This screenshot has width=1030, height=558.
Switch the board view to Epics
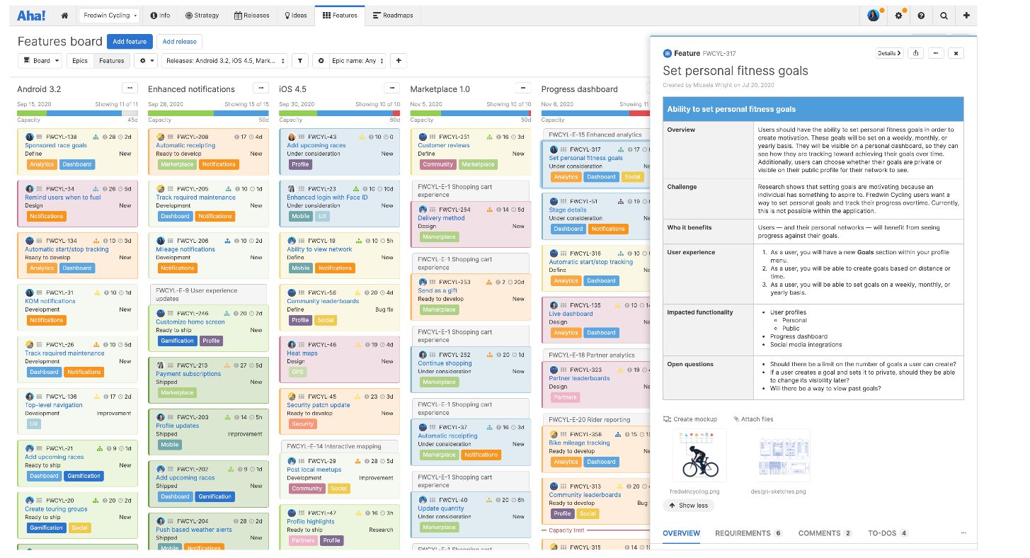(80, 61)
